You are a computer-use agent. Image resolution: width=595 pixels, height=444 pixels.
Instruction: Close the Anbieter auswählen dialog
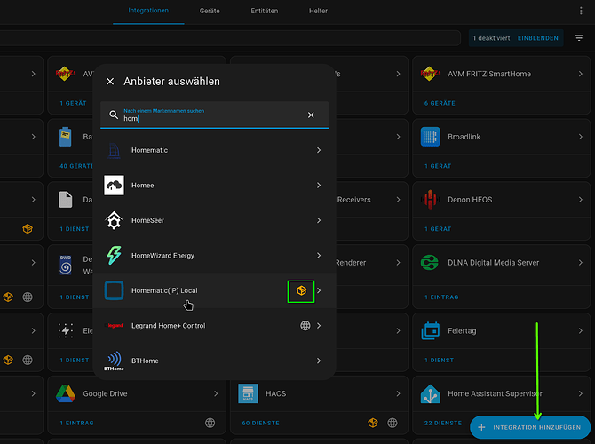110,81
